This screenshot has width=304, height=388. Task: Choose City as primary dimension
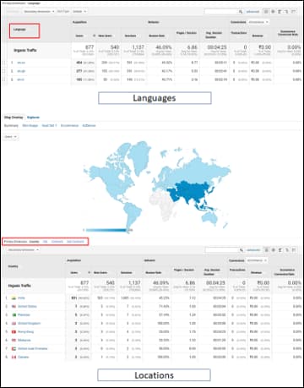[x=45, y=242]
